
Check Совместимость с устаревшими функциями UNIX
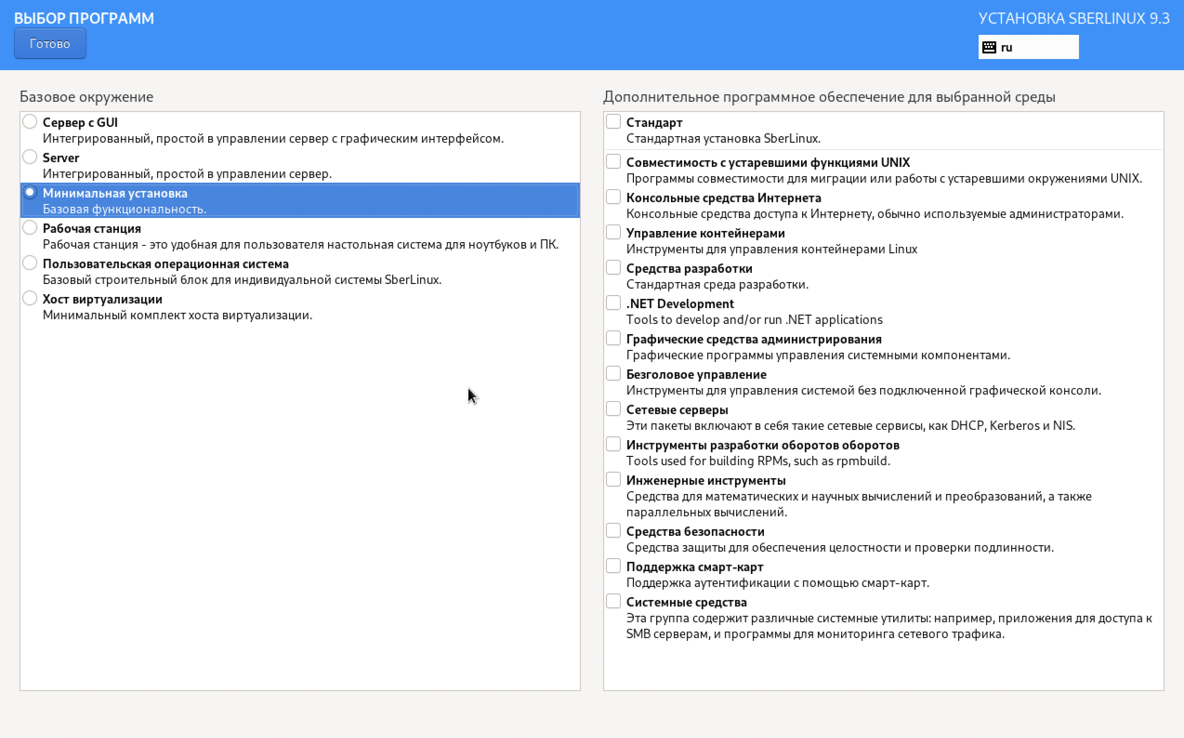coord(613,162)
